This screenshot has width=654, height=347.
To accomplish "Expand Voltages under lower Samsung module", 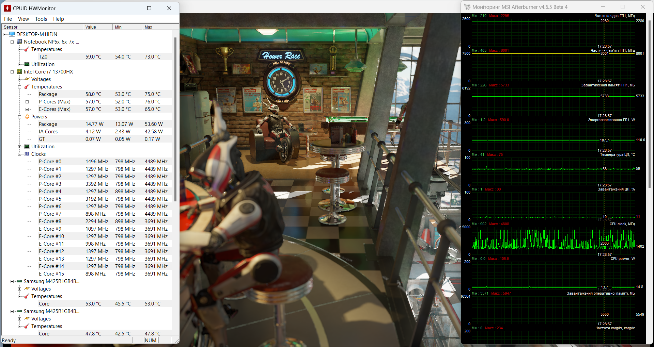I will coord(20,319).
